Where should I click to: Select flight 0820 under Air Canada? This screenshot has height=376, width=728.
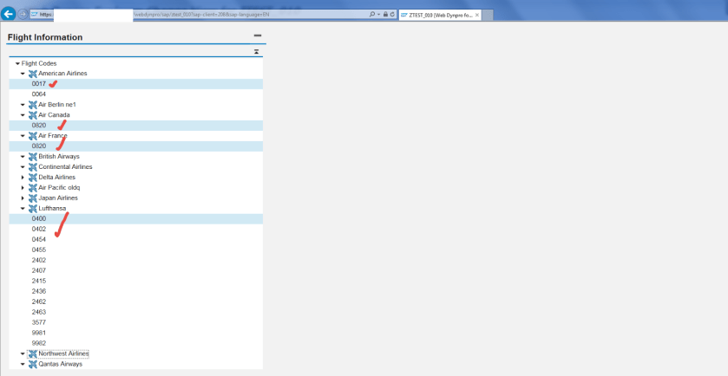pyautogui.click(x=39, y=125)
